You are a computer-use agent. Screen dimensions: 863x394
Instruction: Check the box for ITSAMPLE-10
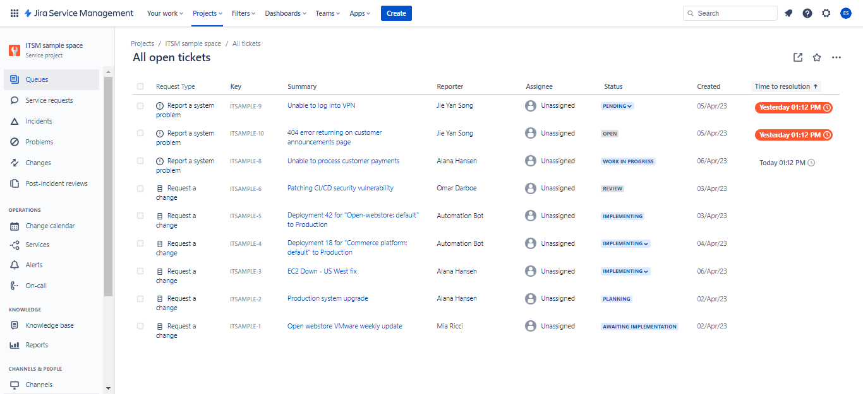pyautogui.click(x=140, y=133)
